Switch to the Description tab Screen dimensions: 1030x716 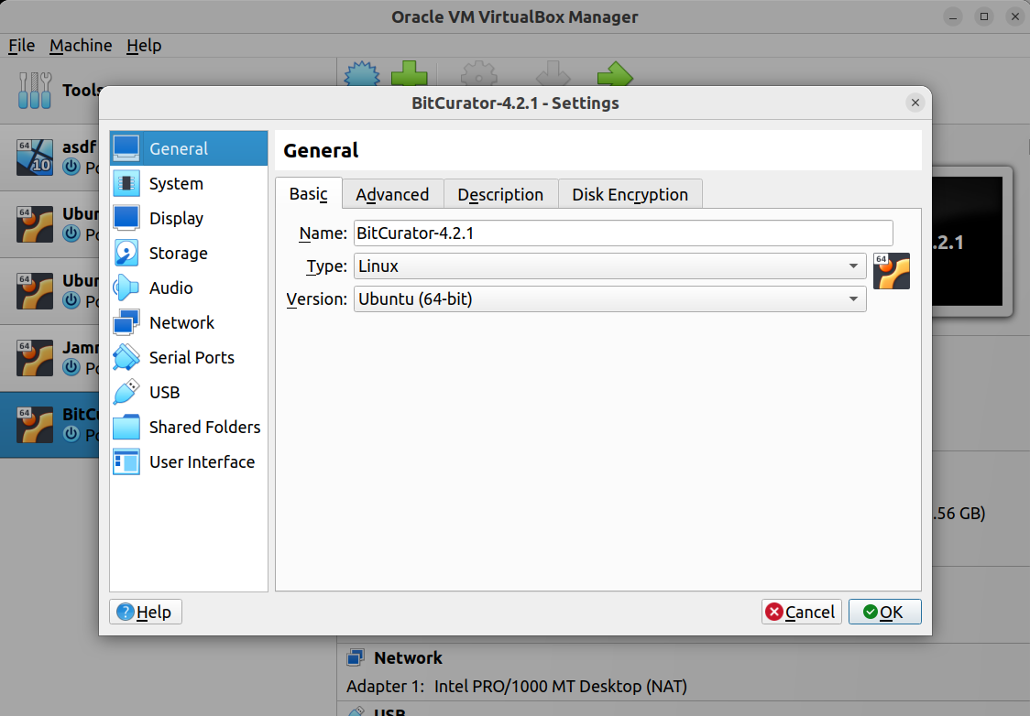coord(500,194)
